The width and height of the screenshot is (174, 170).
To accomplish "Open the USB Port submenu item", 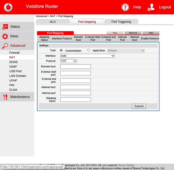I will [15, 71].
